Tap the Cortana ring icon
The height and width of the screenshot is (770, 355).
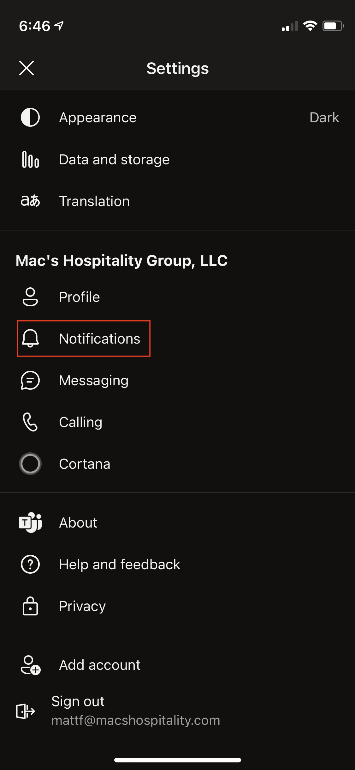tap(30, 464)
